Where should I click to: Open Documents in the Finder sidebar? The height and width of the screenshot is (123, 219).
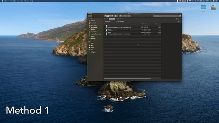pos(92,32)
